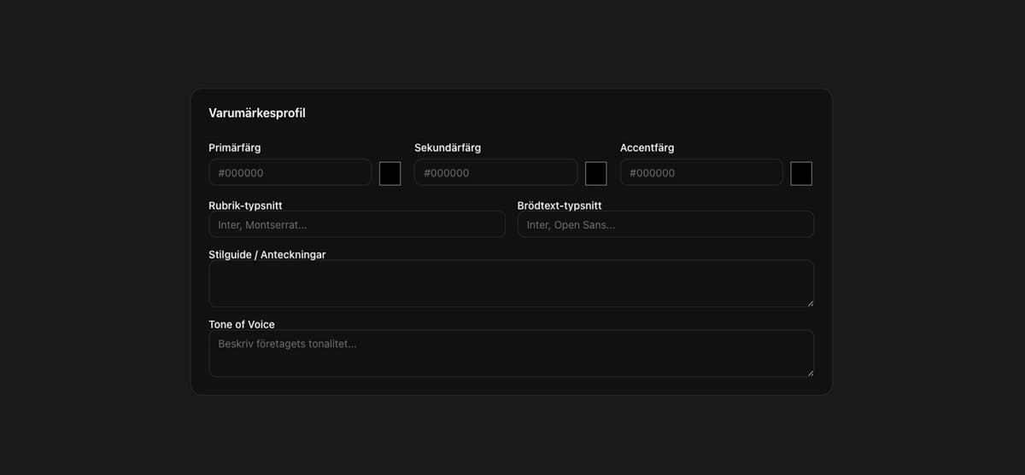Click the Rubrik-typsnitt label
Viewport: 1025px width, 475px height.
(x=245, y=206)
